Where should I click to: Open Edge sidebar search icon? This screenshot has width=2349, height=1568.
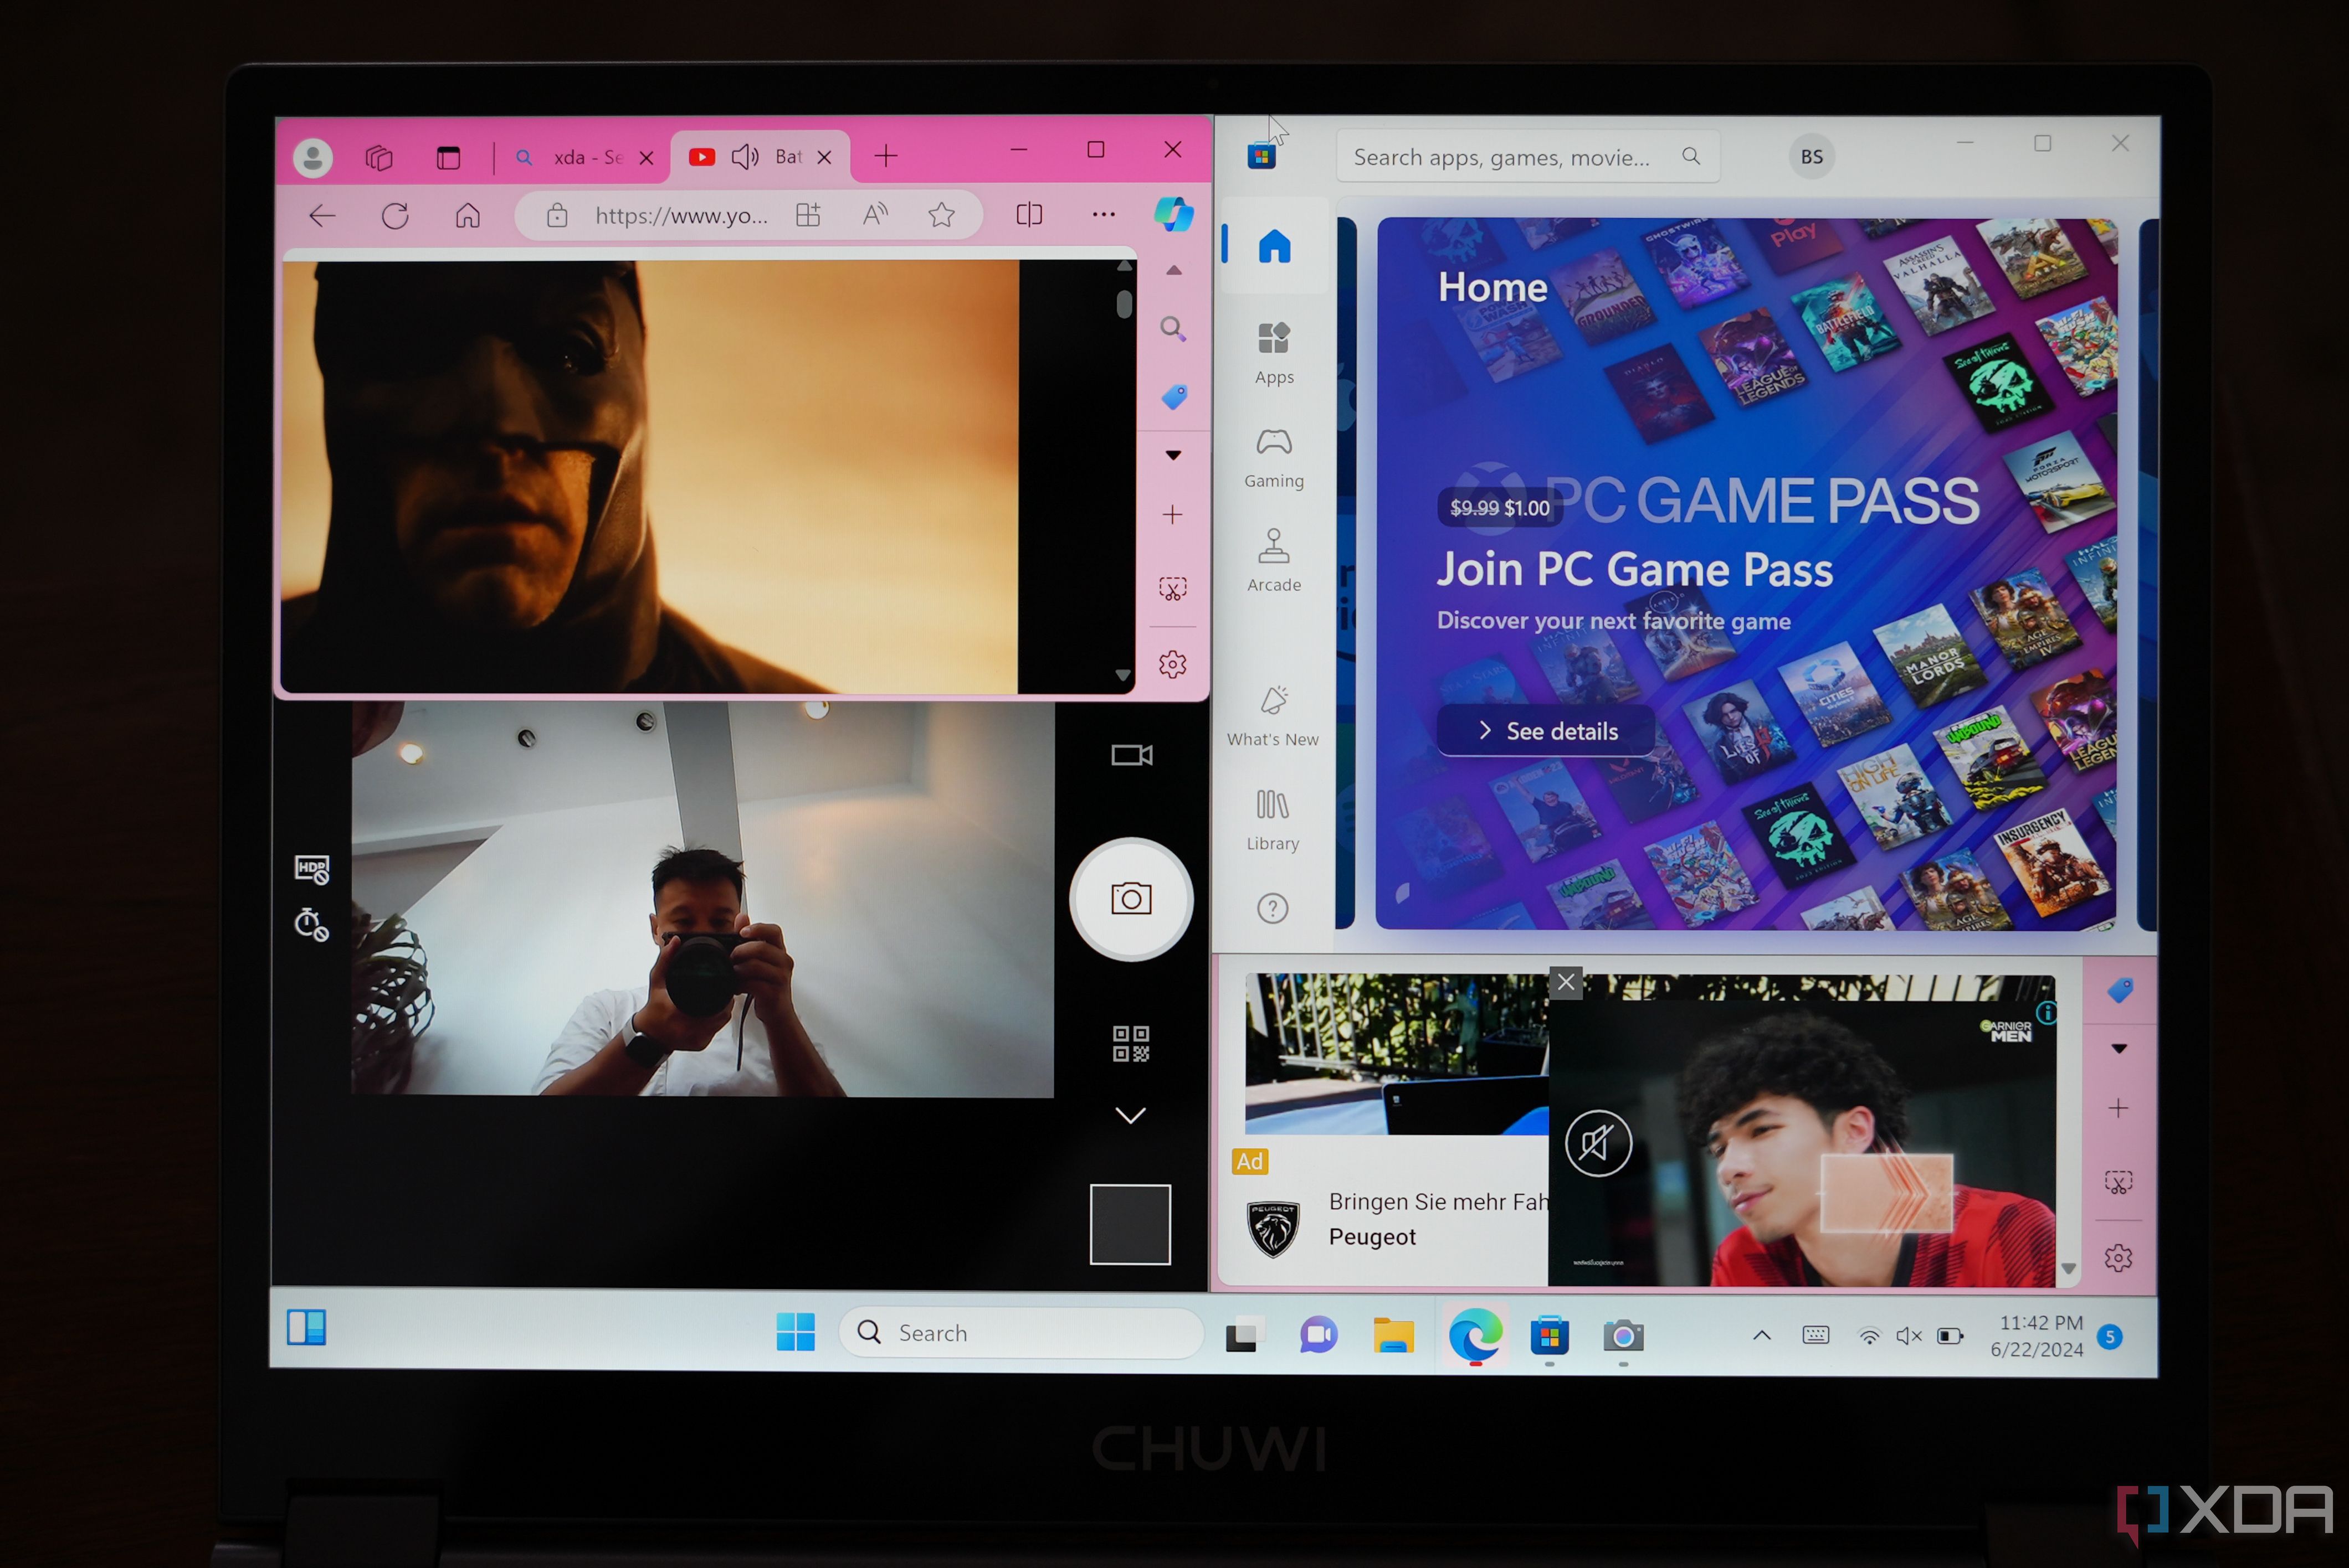[x=1172, y=328]
